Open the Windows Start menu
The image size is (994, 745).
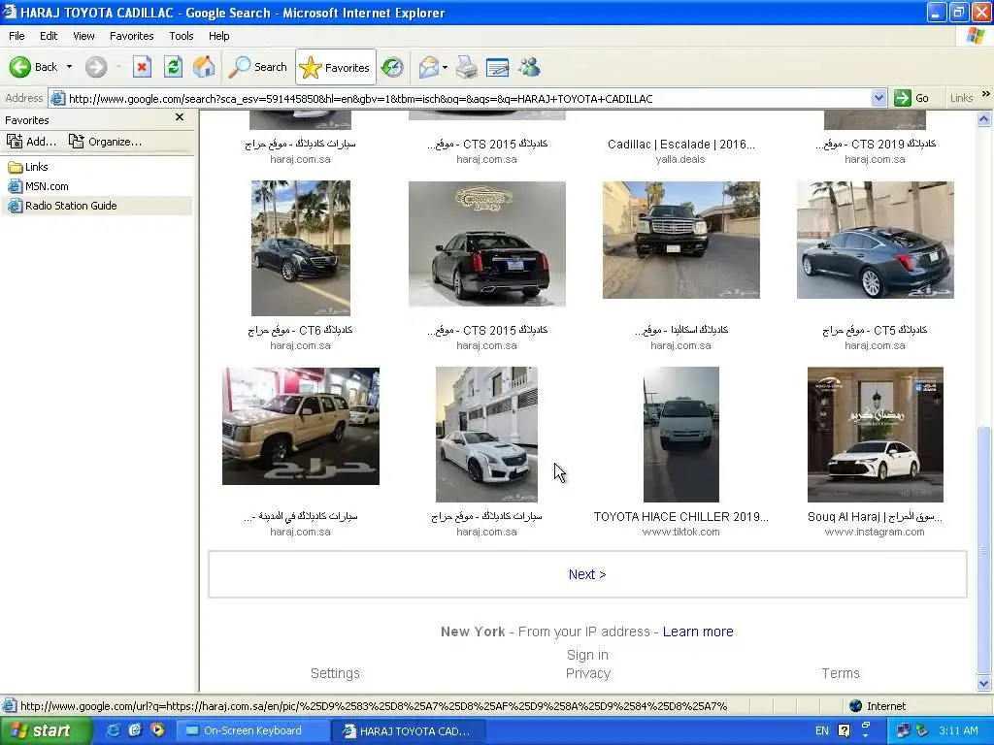click(x=46, y=731)
